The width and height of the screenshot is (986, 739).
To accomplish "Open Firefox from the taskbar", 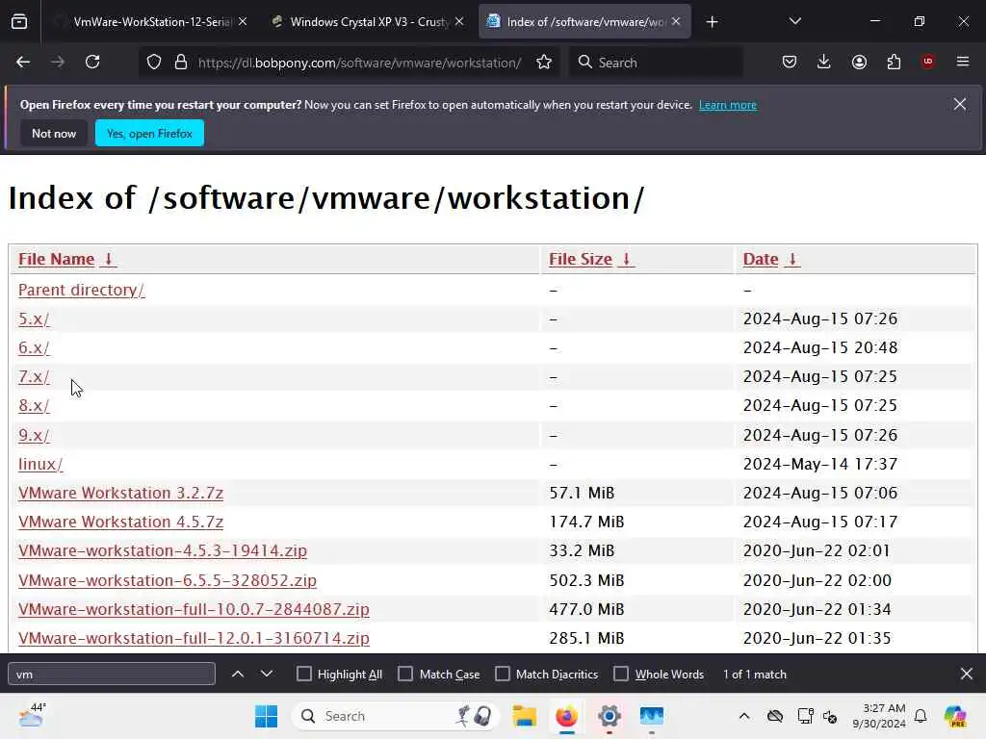I will tap(566, 716).
